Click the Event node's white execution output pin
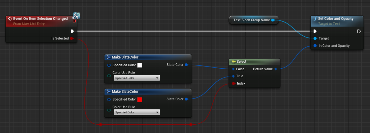Viewport: 370px width, 133px height. click(72, 31)
